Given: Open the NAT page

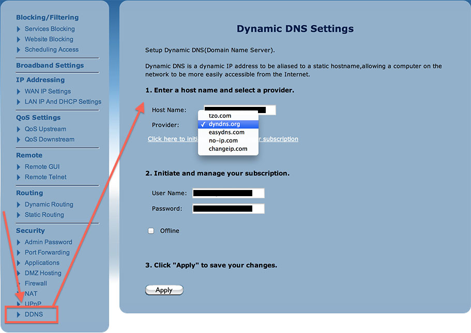Looking at the screenshot, I should pos(31,294).
